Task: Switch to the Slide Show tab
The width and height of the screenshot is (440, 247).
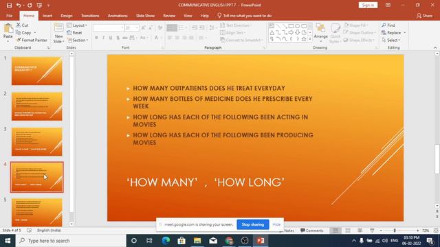Action: [145, 16]
